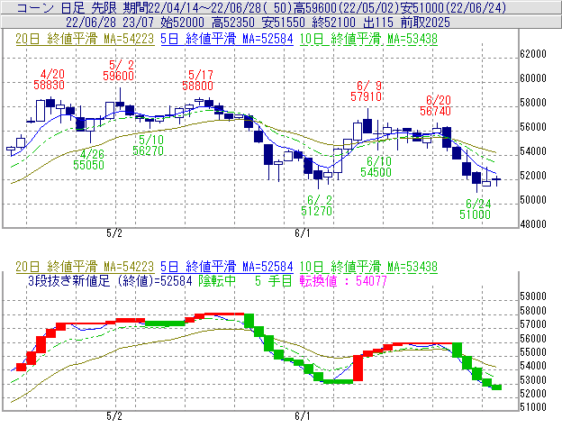The width and height of the screenshot is (562, 428).
Task: Click the 48000 price axis value
Action: tap(533, 224)
